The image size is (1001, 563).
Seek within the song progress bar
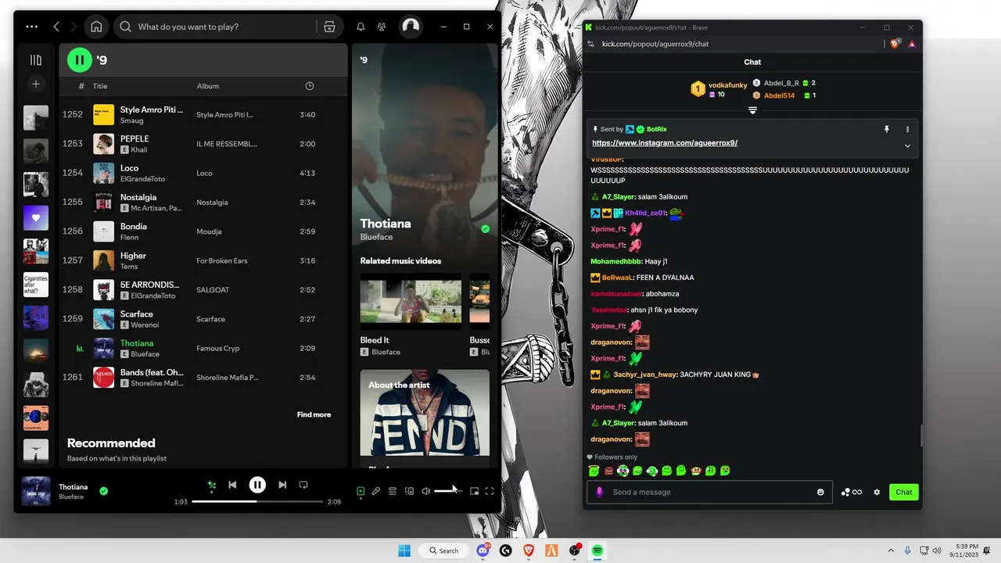click(257, 501)
